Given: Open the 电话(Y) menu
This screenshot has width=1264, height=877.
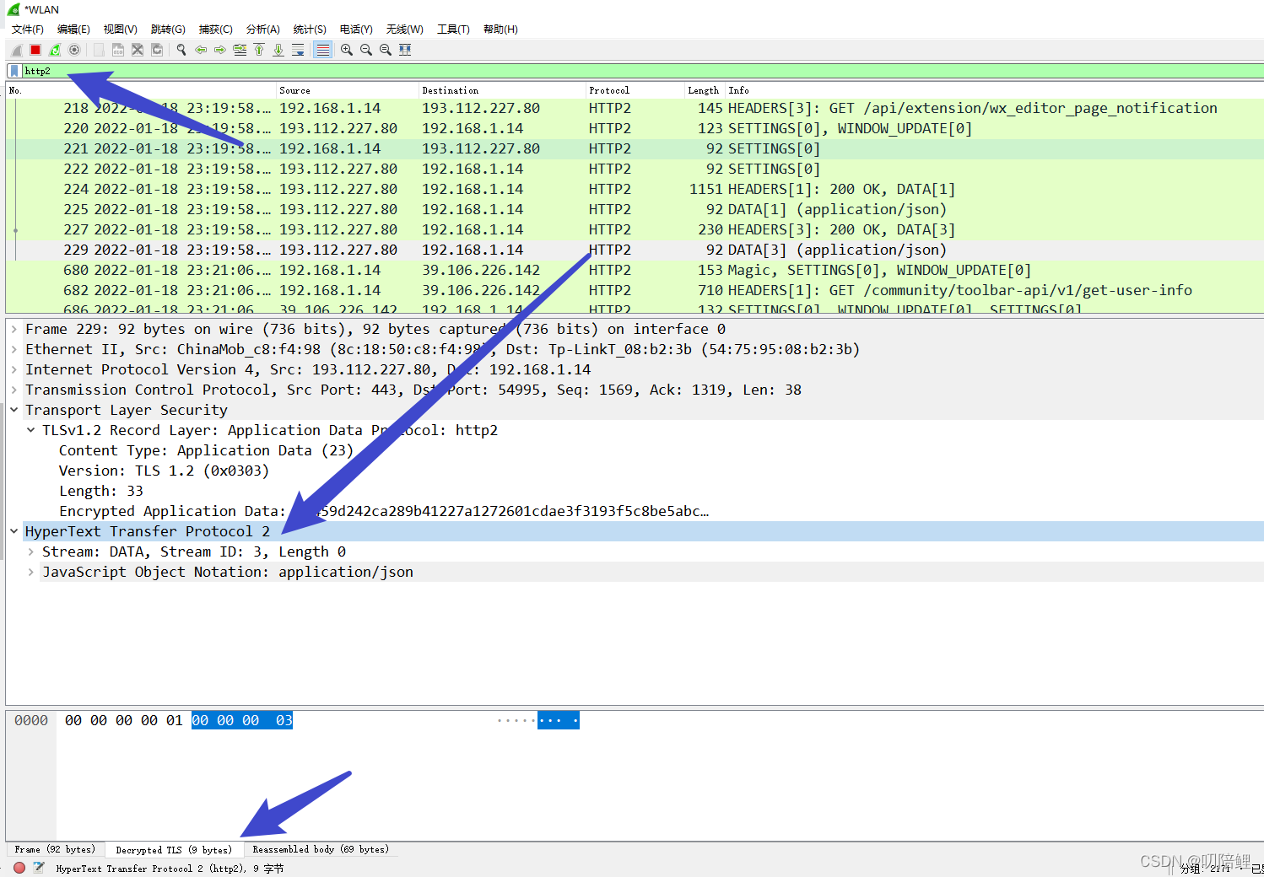Looking at the screenshot, I should 356,30.
